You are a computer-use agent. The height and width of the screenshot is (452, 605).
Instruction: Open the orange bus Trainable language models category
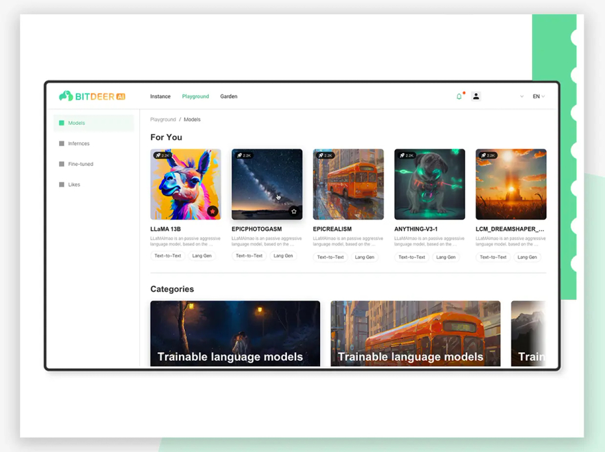tap(416, 334)
